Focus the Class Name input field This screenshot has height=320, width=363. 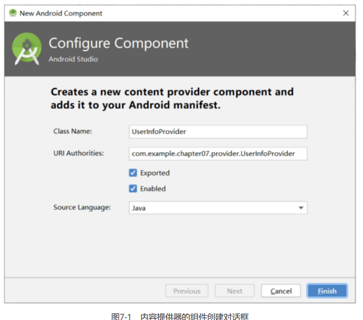pyautogui.click(x=218, y=132)
